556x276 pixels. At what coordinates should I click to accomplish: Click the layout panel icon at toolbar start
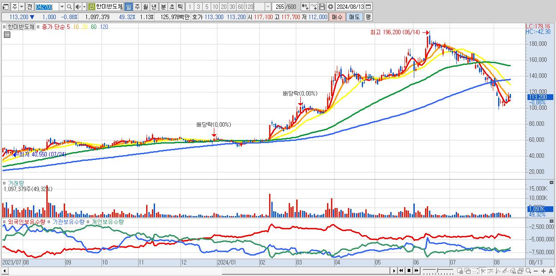(5, 7)
